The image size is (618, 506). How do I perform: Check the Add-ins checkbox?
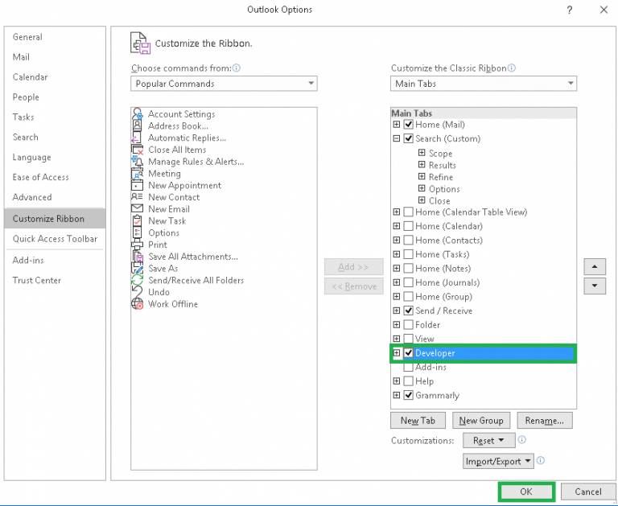click(409, 368)
